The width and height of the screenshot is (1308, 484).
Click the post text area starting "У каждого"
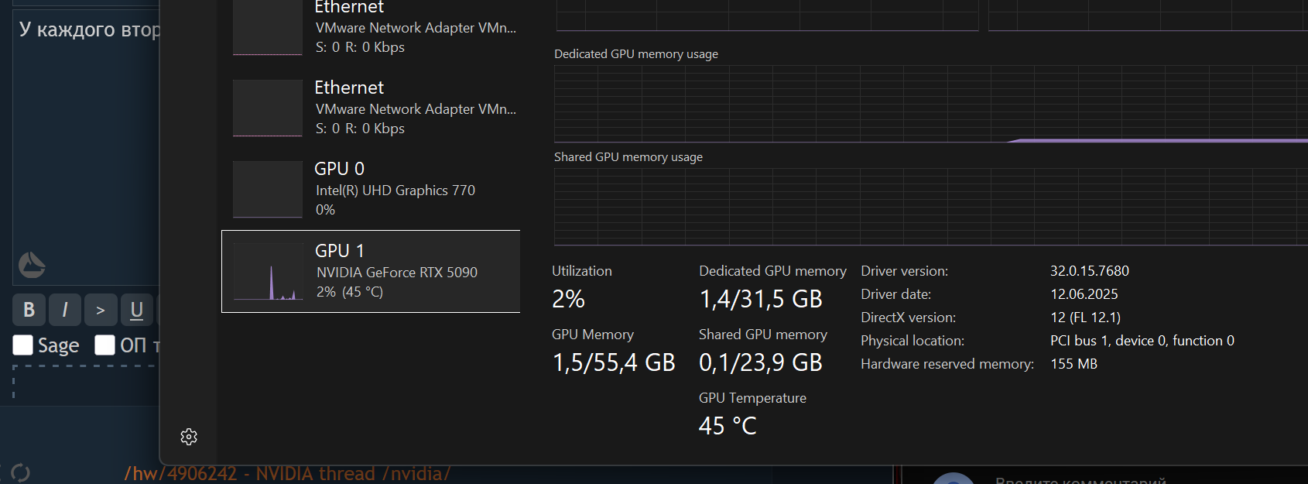pyautogui.click(x=85, y=139)
